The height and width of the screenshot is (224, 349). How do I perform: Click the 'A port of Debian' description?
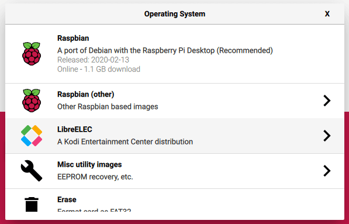point(165,50)
